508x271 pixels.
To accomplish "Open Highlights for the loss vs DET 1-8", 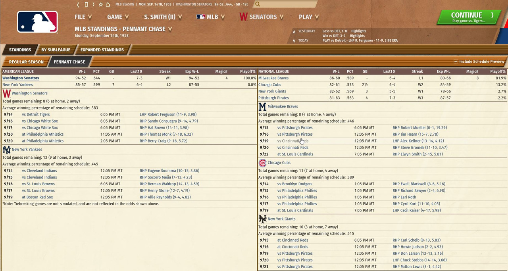I will point(358,31).
